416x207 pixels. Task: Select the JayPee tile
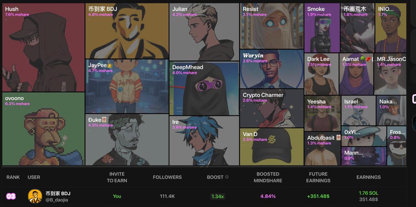pyautogui.click(x=127, y=86)
